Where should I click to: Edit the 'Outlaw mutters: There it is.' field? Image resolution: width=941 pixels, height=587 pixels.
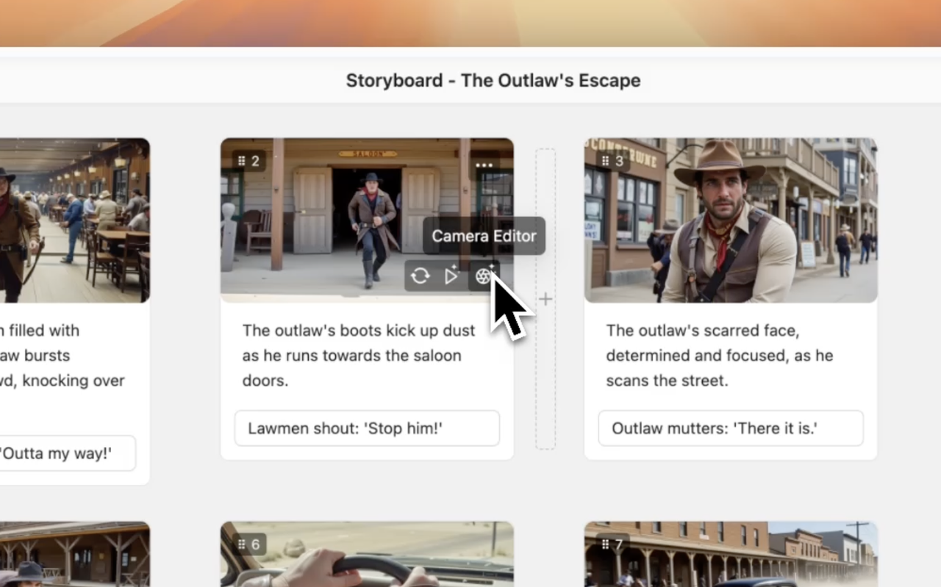731,428
